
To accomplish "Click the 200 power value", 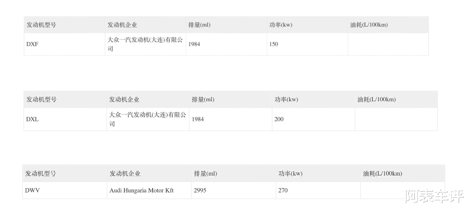I will (279, 119).
